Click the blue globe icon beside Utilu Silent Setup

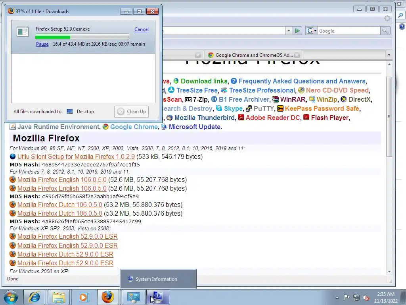click(13, 156)
